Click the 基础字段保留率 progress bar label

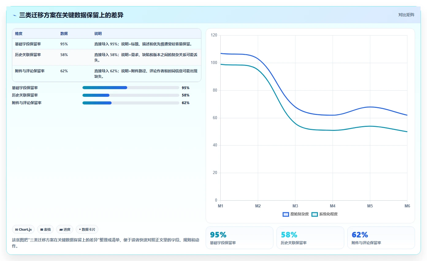pos(25,88)
